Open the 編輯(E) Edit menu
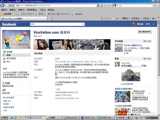This screenshot has height=120, width=160. click(13, 10)
